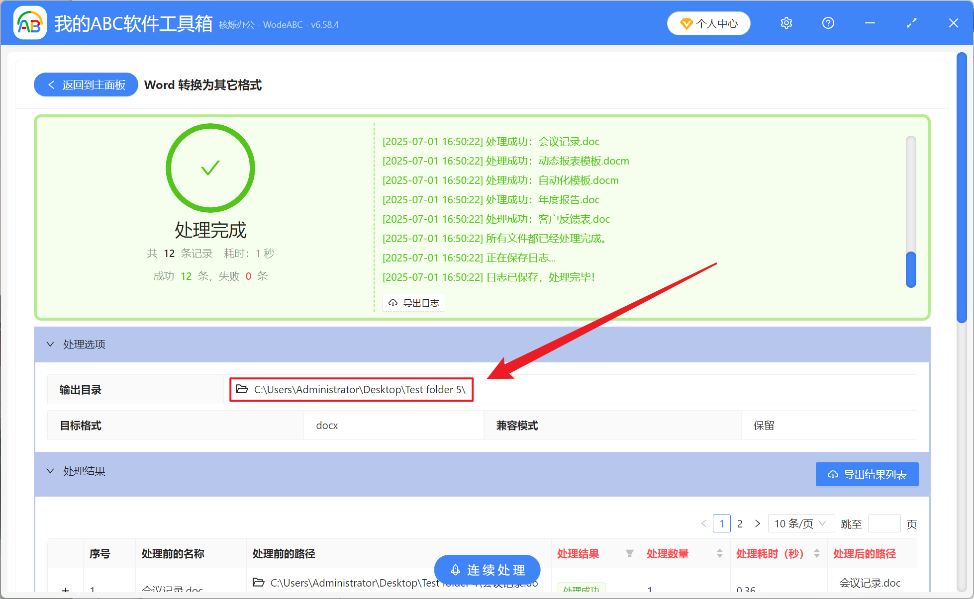Click the ABC toolbox logo icon
Screen dimensions: 974x599
pyautogui.click(x=30, y=23)
